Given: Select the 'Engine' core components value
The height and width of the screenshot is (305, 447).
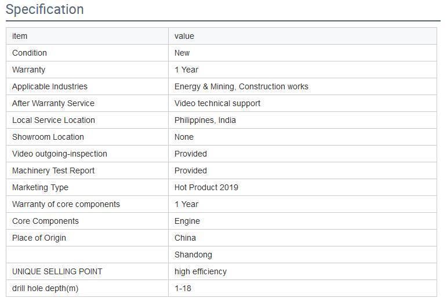Looking at the screenshot, I should point(187,221).
